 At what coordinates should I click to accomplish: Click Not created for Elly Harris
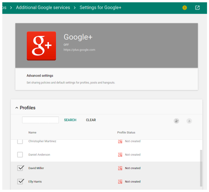133,181
